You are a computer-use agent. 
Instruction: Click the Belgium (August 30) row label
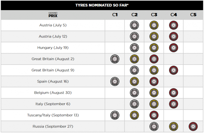pos(53,93)
